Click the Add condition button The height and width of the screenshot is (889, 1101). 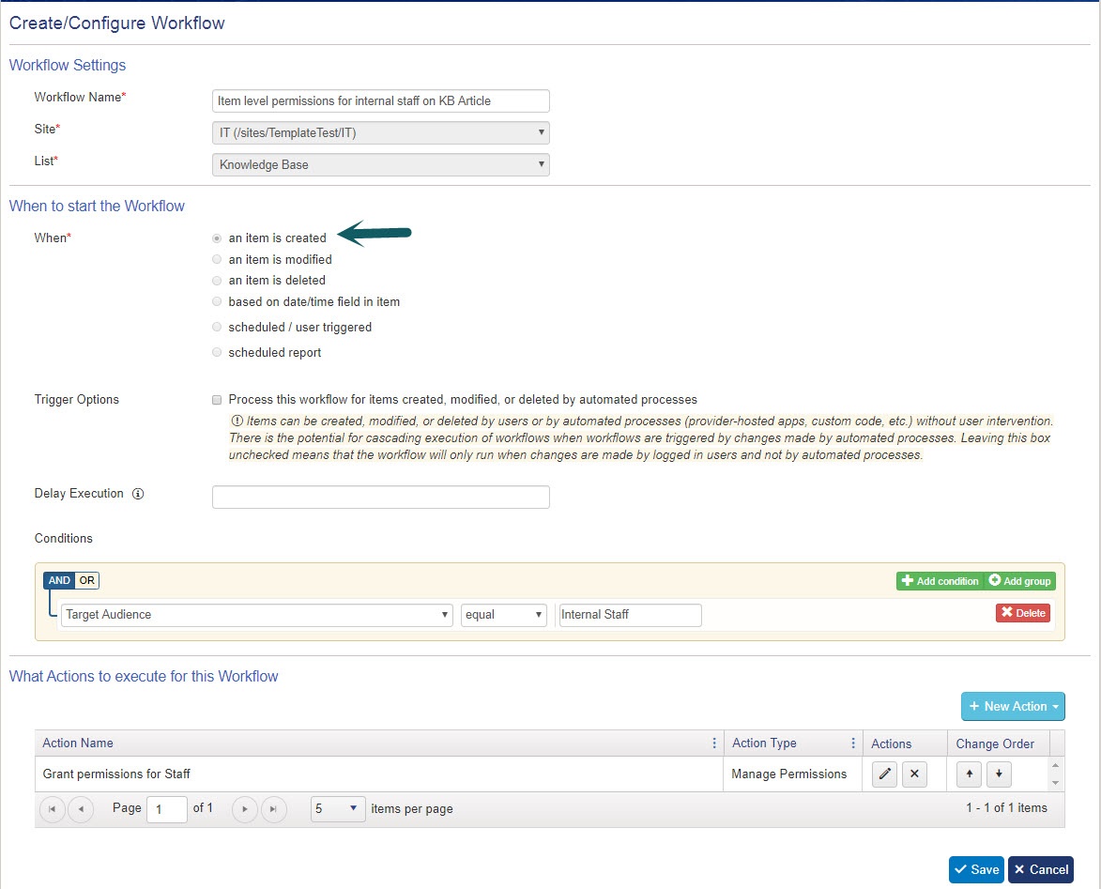click(x=940, y=581)
